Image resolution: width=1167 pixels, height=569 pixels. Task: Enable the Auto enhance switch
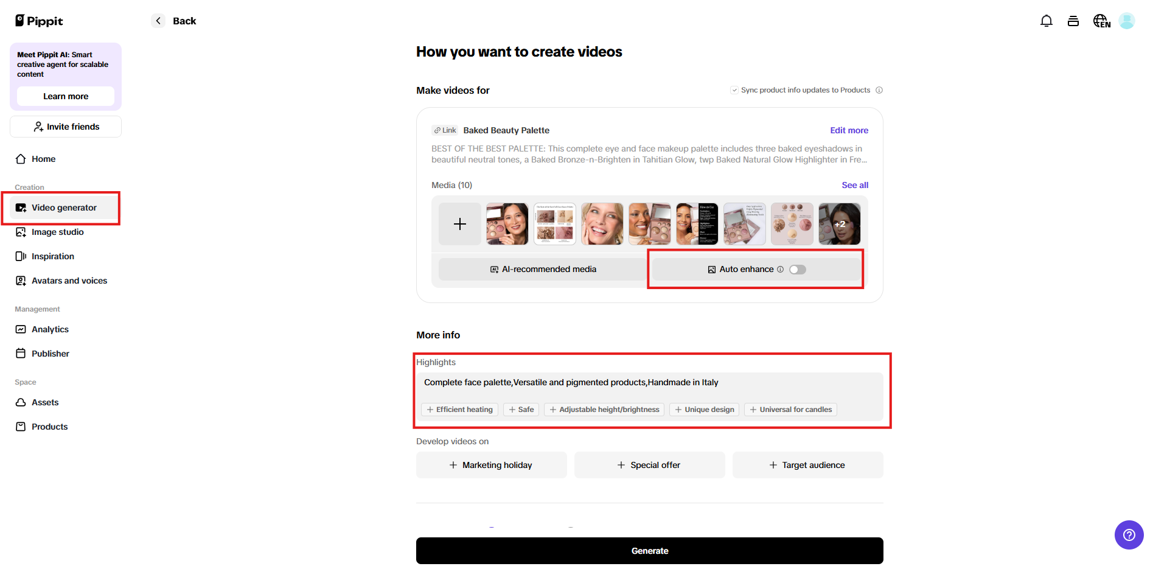click(798, 269)
